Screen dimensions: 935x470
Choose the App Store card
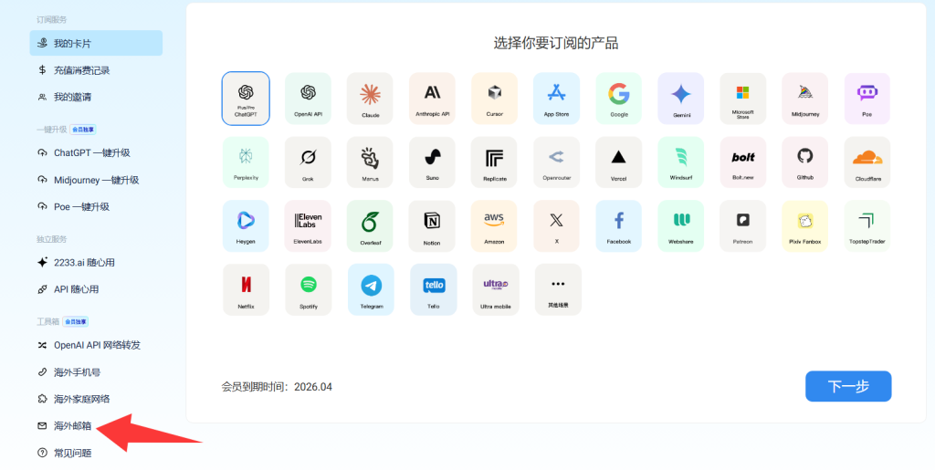tap(556, 99)
